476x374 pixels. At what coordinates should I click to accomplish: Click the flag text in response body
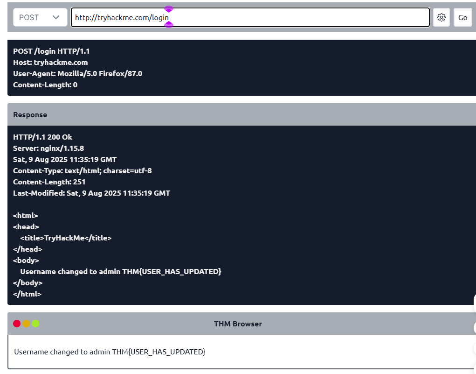pos(172,272)
